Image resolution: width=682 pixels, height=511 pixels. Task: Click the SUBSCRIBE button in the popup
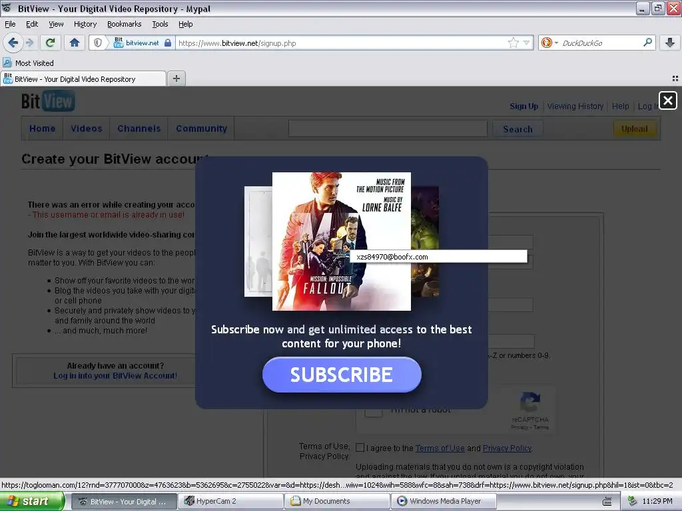342,375
